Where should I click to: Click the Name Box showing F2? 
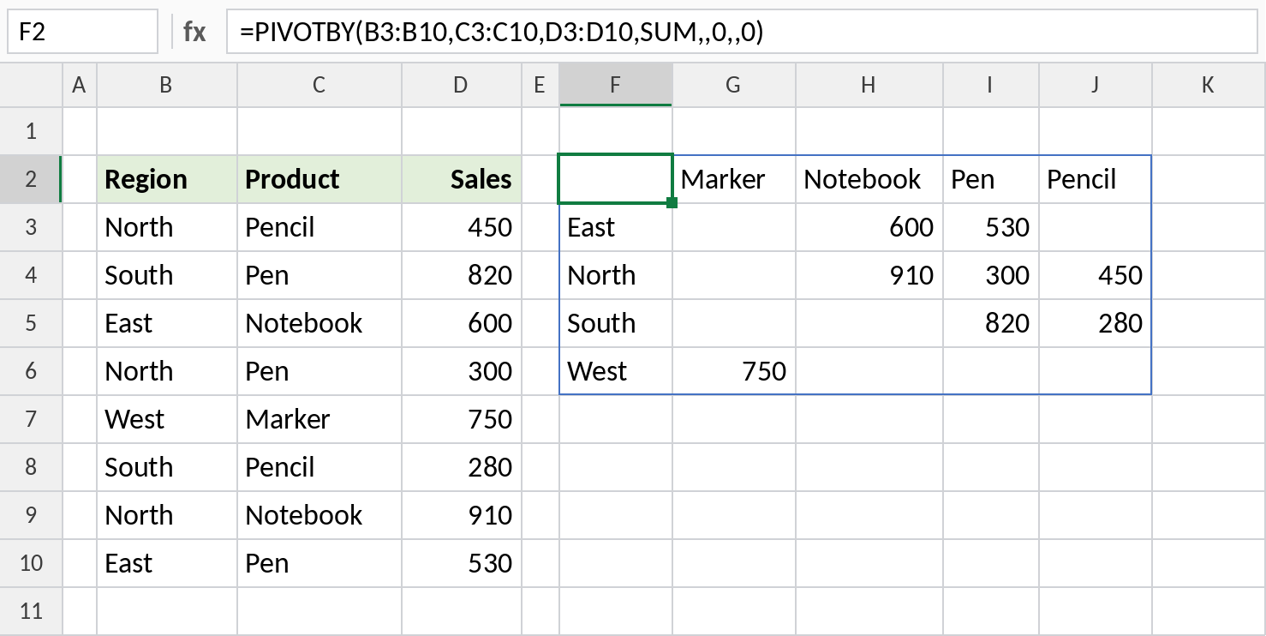click(81, 33)
